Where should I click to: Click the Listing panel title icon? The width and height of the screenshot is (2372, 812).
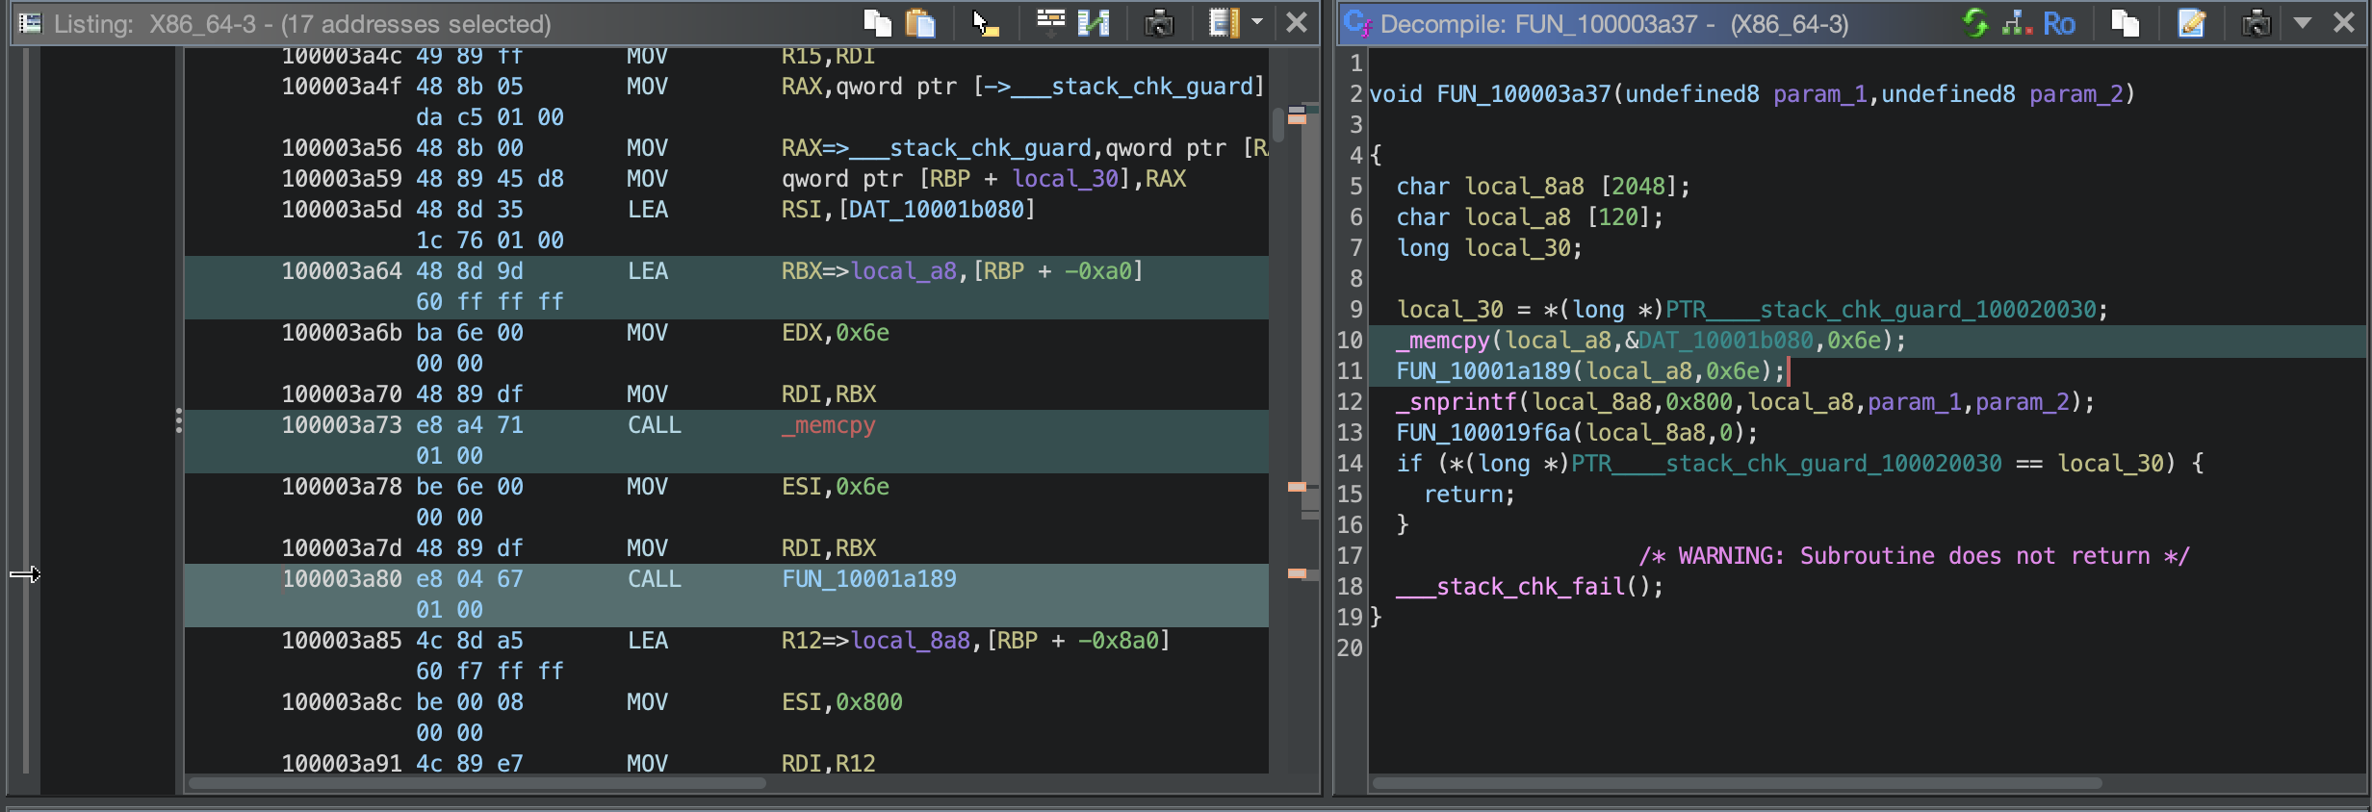pyautogui.click(x=30, y=22)
